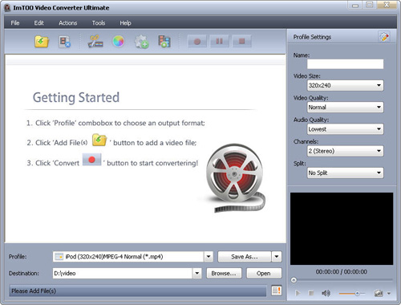Open the Profile combobox dropdown arrow
This screenshot has height=305, width=401.
point(209,257)
